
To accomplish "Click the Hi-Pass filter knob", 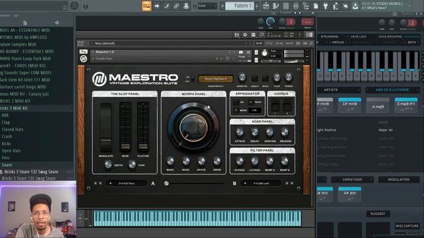I will (240, 161).
